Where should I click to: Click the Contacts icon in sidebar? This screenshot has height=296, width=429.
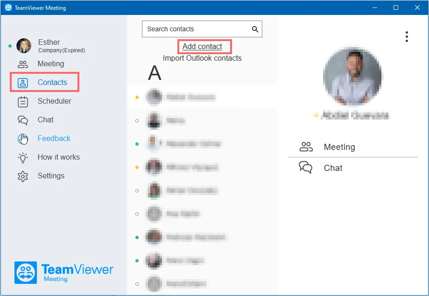point(23,83)
